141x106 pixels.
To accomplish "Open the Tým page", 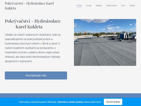I will 123,6.
